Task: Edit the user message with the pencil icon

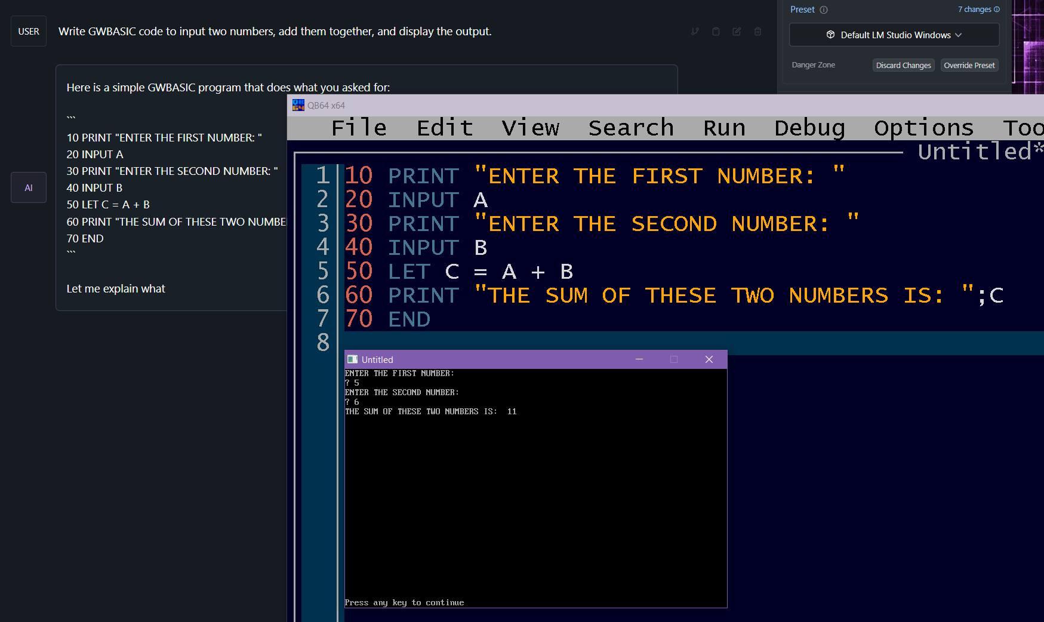Action: (737, 31)
